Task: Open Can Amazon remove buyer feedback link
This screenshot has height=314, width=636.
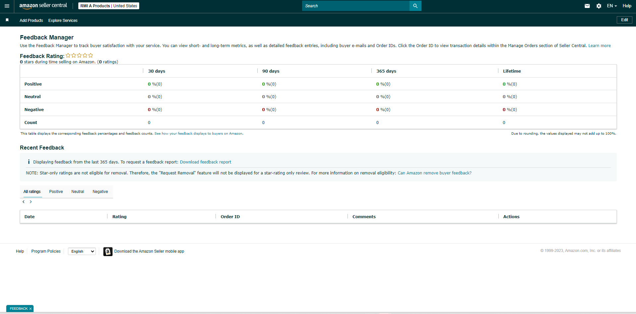Action: click(434, 173)
